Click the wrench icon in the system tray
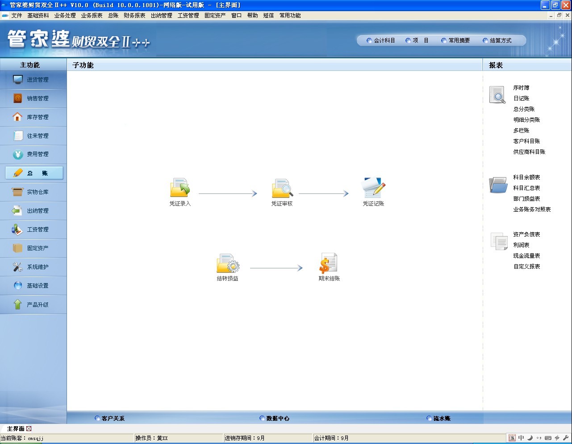 [x=566, y=438]
